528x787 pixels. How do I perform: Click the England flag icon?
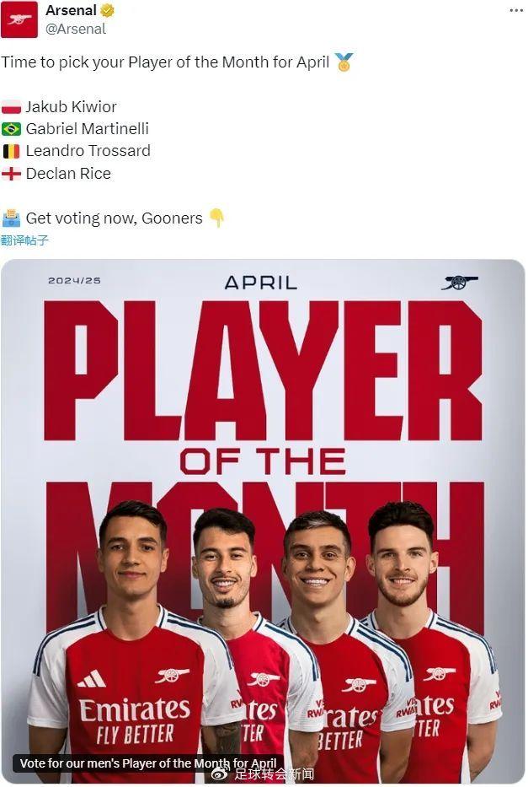pyautogui.click(x=11, y=174)
